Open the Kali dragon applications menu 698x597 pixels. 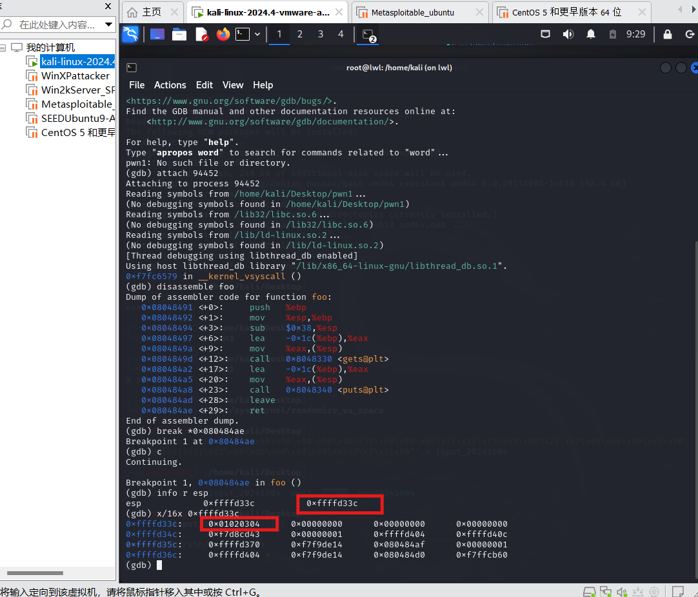(x=130, y=34)
